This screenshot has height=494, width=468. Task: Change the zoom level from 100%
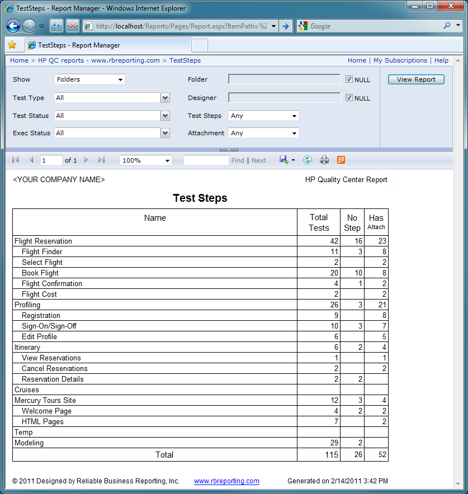pos(145,160)
